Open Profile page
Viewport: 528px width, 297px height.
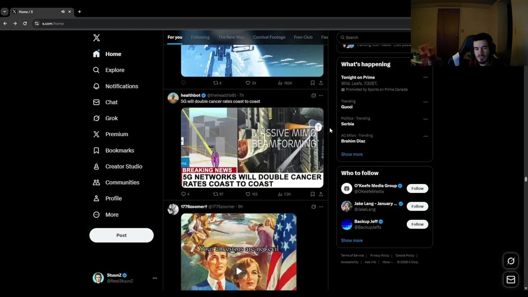[108, 198]
